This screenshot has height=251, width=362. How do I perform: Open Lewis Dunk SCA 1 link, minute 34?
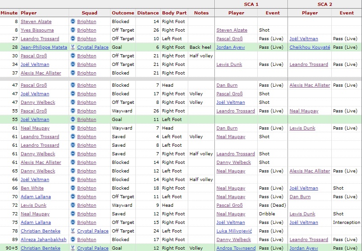tap(229, 65)
